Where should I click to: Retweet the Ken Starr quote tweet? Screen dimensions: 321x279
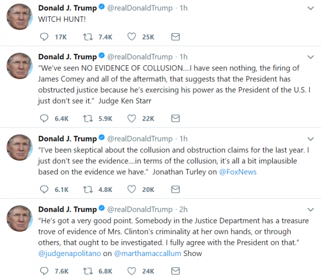click(x=88, y=119)
